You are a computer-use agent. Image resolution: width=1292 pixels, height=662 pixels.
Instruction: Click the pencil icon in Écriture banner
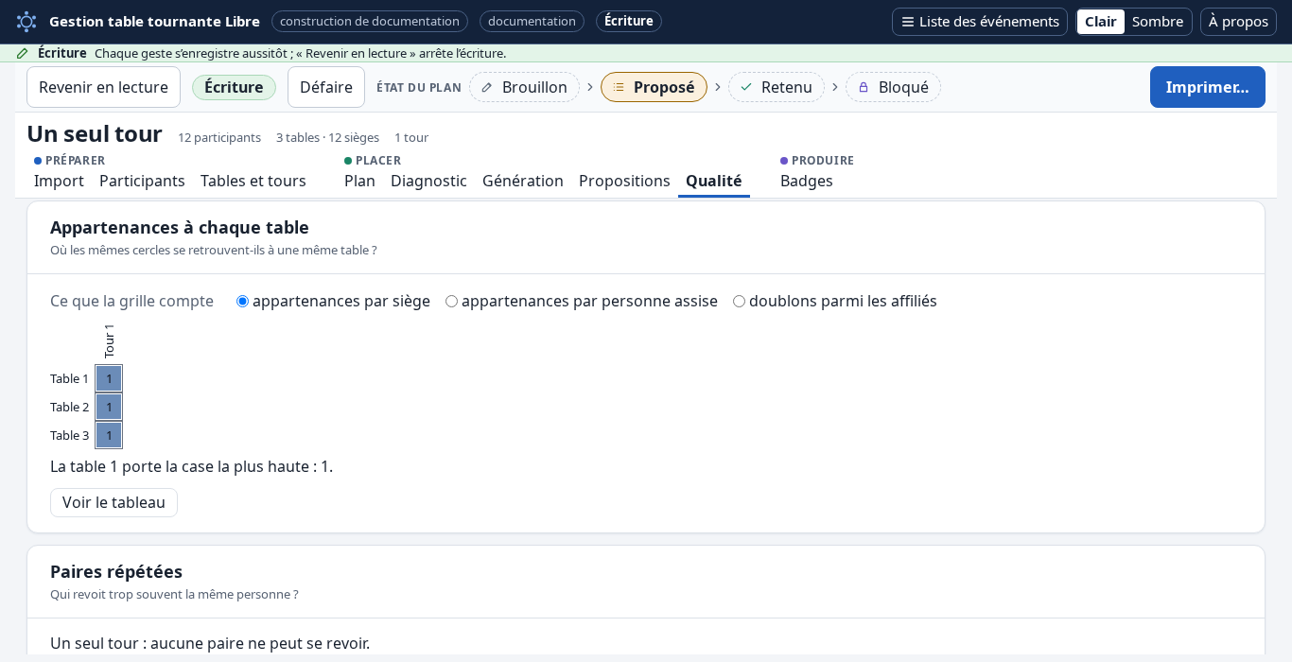pos(23,53)
